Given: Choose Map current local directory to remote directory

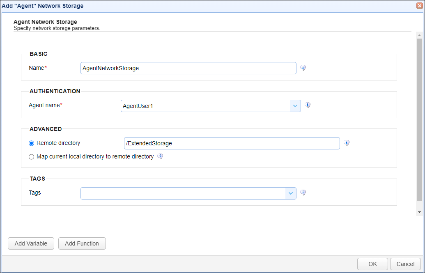Looking at the screenshot, I should click(x=32, y=157).
